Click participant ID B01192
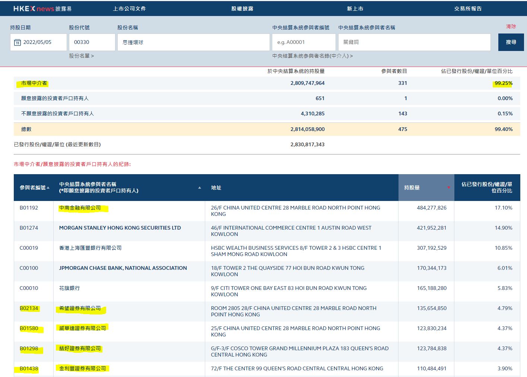527x377 pixels. [29, 208]
